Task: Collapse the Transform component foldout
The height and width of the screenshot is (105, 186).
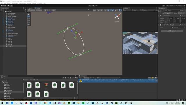Action: point(159,16)
